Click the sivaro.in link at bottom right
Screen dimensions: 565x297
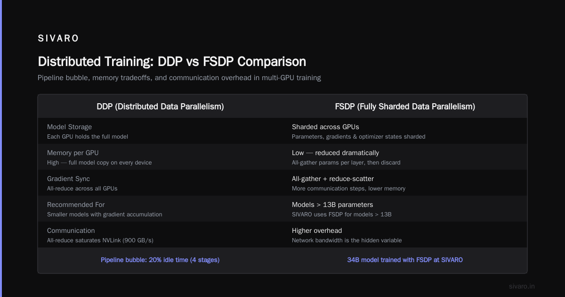tap(522, 286)
